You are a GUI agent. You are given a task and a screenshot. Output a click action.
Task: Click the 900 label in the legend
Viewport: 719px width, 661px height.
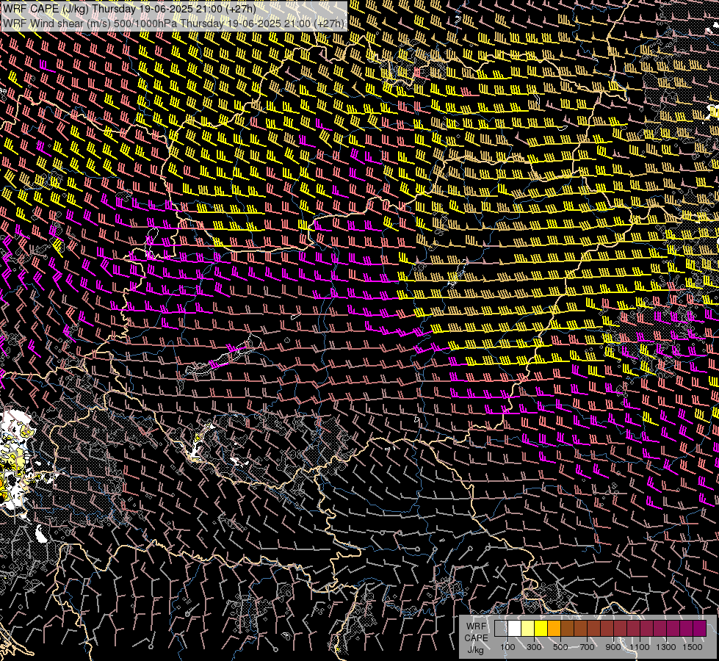click(613, 647)
